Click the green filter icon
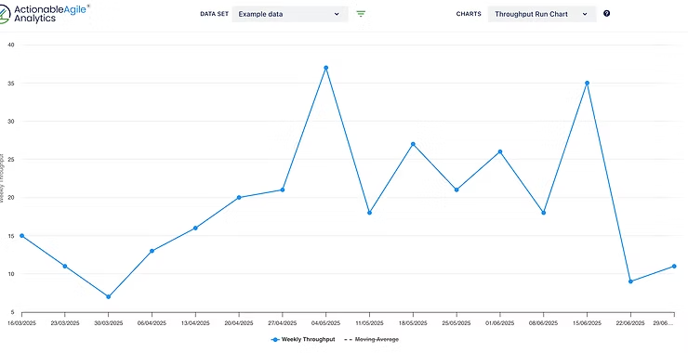Screen dimensions: 688x353 pos(361,14)
